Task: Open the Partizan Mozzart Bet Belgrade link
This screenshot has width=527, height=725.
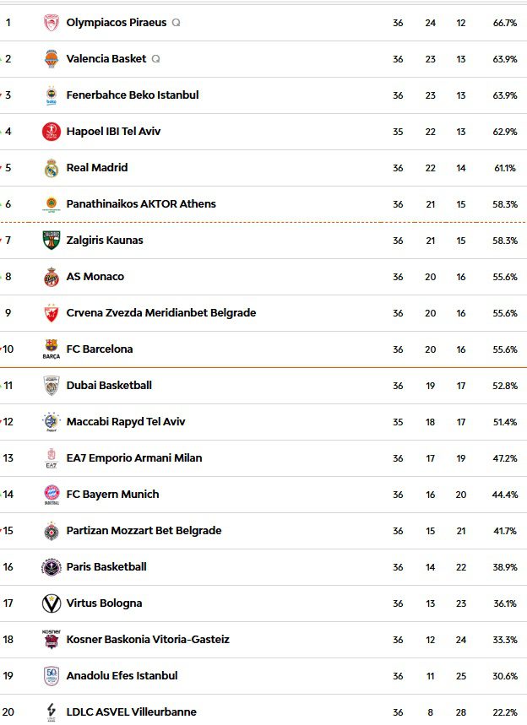Action: [144, 530]
